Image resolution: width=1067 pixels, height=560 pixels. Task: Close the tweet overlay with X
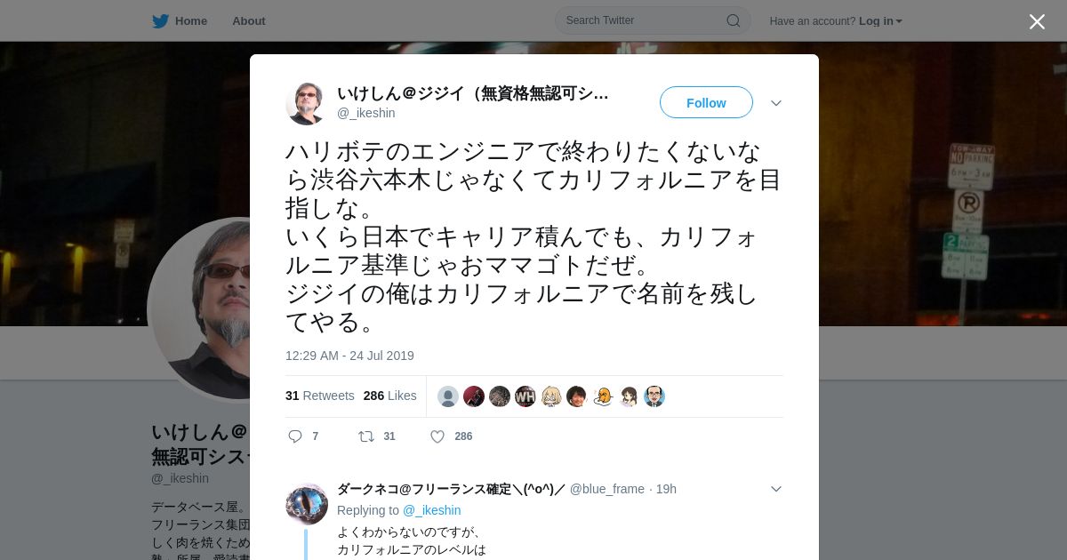click(1037, 21)
